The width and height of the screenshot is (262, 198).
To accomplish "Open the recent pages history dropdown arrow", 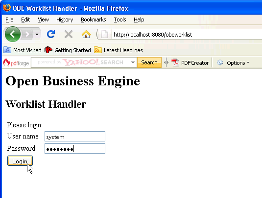I will click(37, 35).
